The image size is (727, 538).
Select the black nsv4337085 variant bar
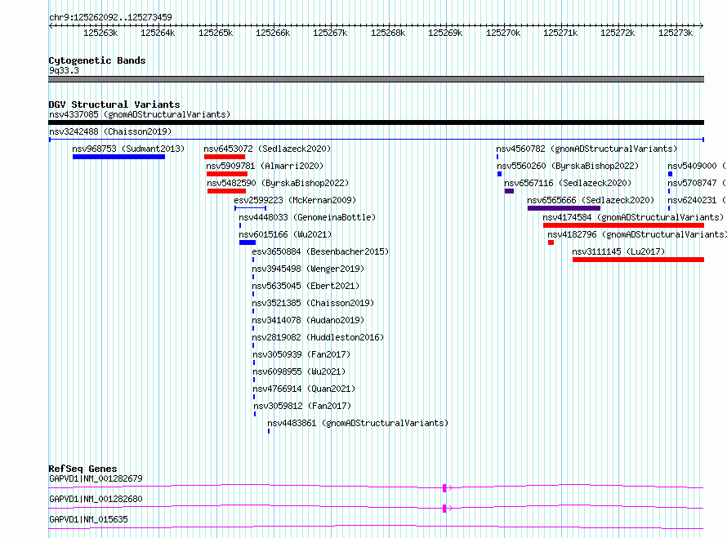(376, 122)
